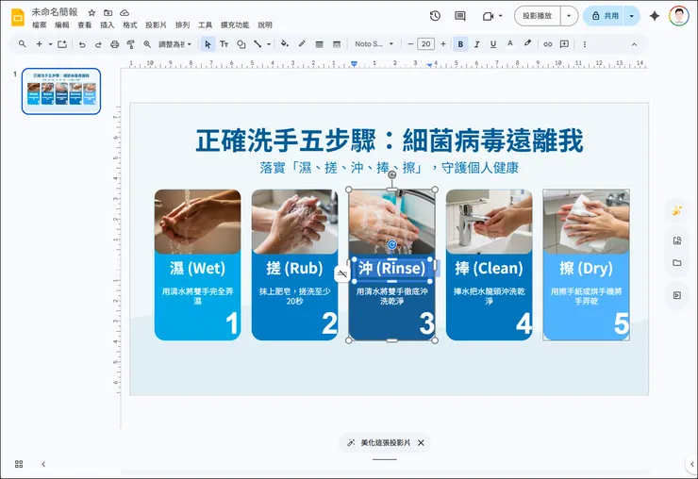Undo the last action
The image size is (698, 479).
[82, 44]
